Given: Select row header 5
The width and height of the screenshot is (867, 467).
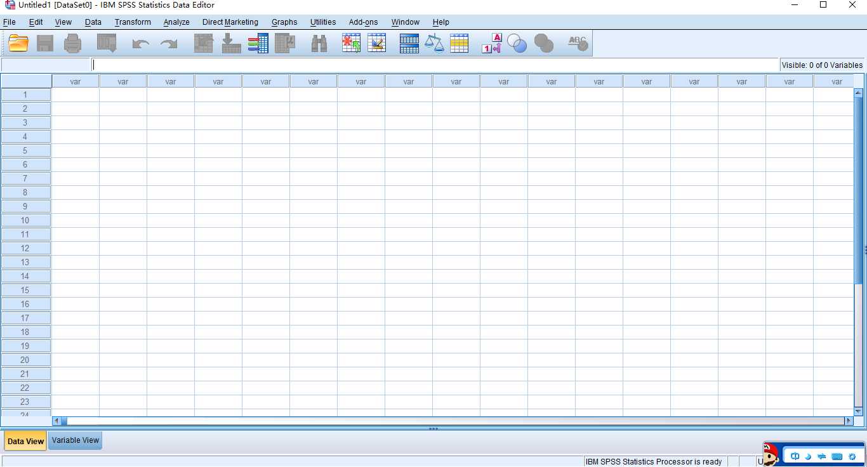Looking at the screenshot, I should click(26, 150).
